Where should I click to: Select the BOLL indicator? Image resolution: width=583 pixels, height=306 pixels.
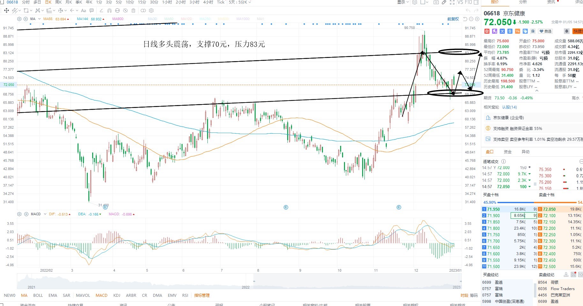tap(38, 295)
